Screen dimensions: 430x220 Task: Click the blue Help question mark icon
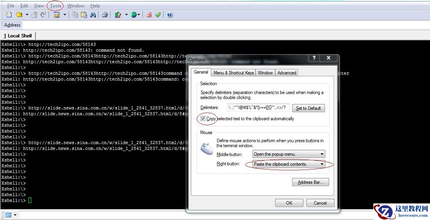(x=170, y=15)
